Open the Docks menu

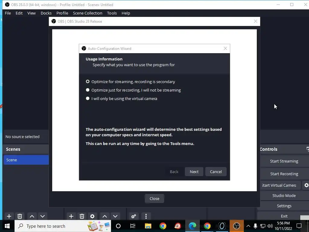46,13
